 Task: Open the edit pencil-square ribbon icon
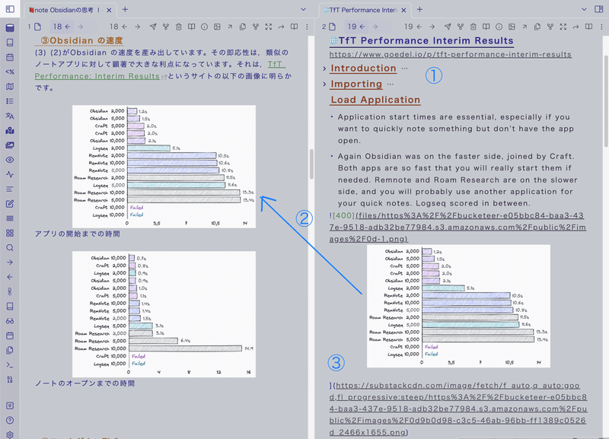(x=10, y=204)
